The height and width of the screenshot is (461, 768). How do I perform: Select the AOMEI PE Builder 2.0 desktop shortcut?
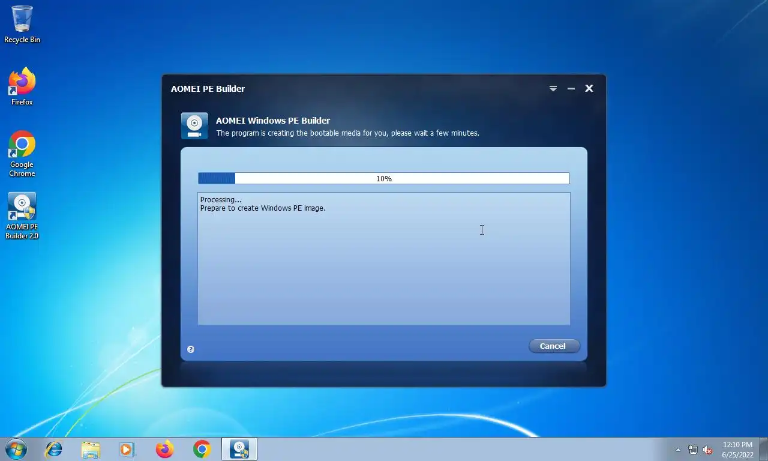(22, 216)
